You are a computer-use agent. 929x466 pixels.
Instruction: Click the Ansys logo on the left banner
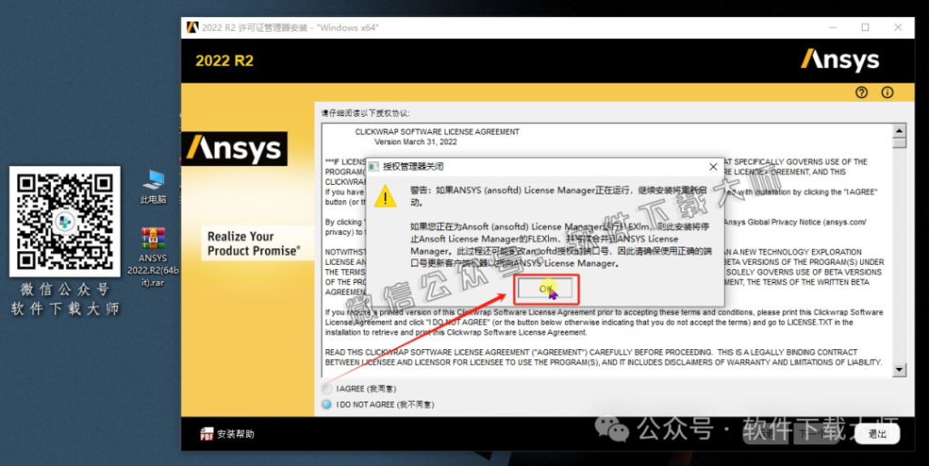pos(235,149)
